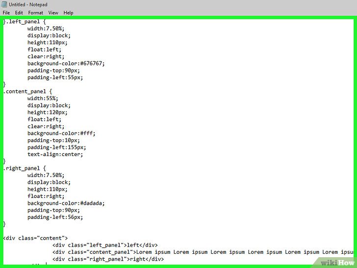Open the Help menu
This screenshot has width=357, height=268.
(68, 13)
